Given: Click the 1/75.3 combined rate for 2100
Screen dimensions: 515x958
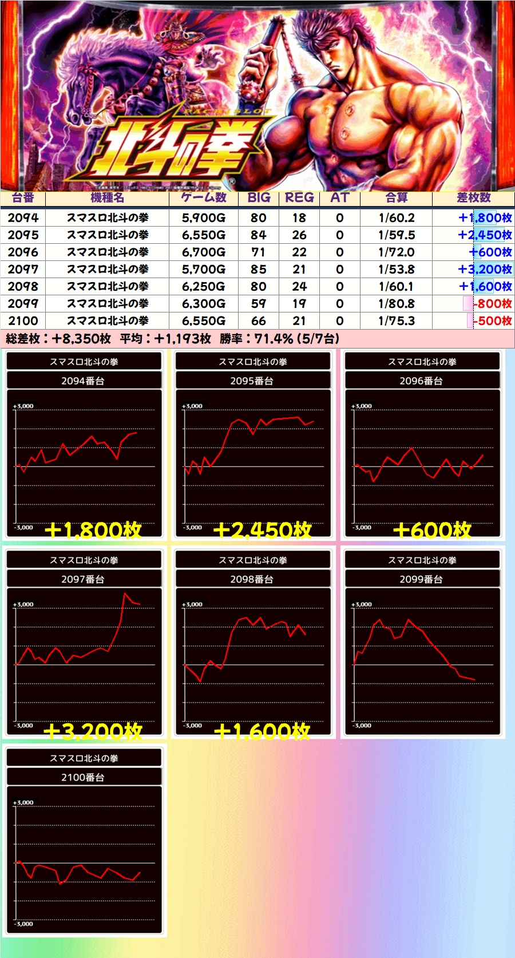Looking at the screenshot, I should coord(396,321).
